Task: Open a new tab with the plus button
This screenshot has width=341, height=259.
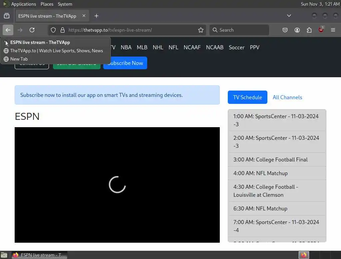Action: pyautogui.click(x=96, y=16)
